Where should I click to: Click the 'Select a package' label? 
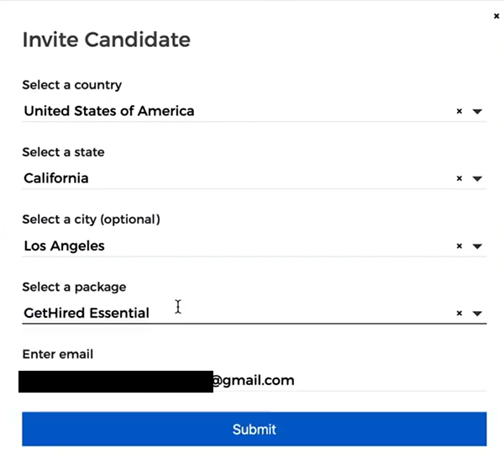coord(74,287)
